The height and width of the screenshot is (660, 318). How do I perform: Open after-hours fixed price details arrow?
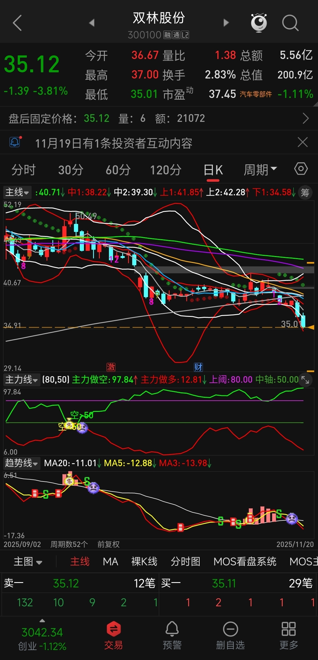click(x=306, y=119)
